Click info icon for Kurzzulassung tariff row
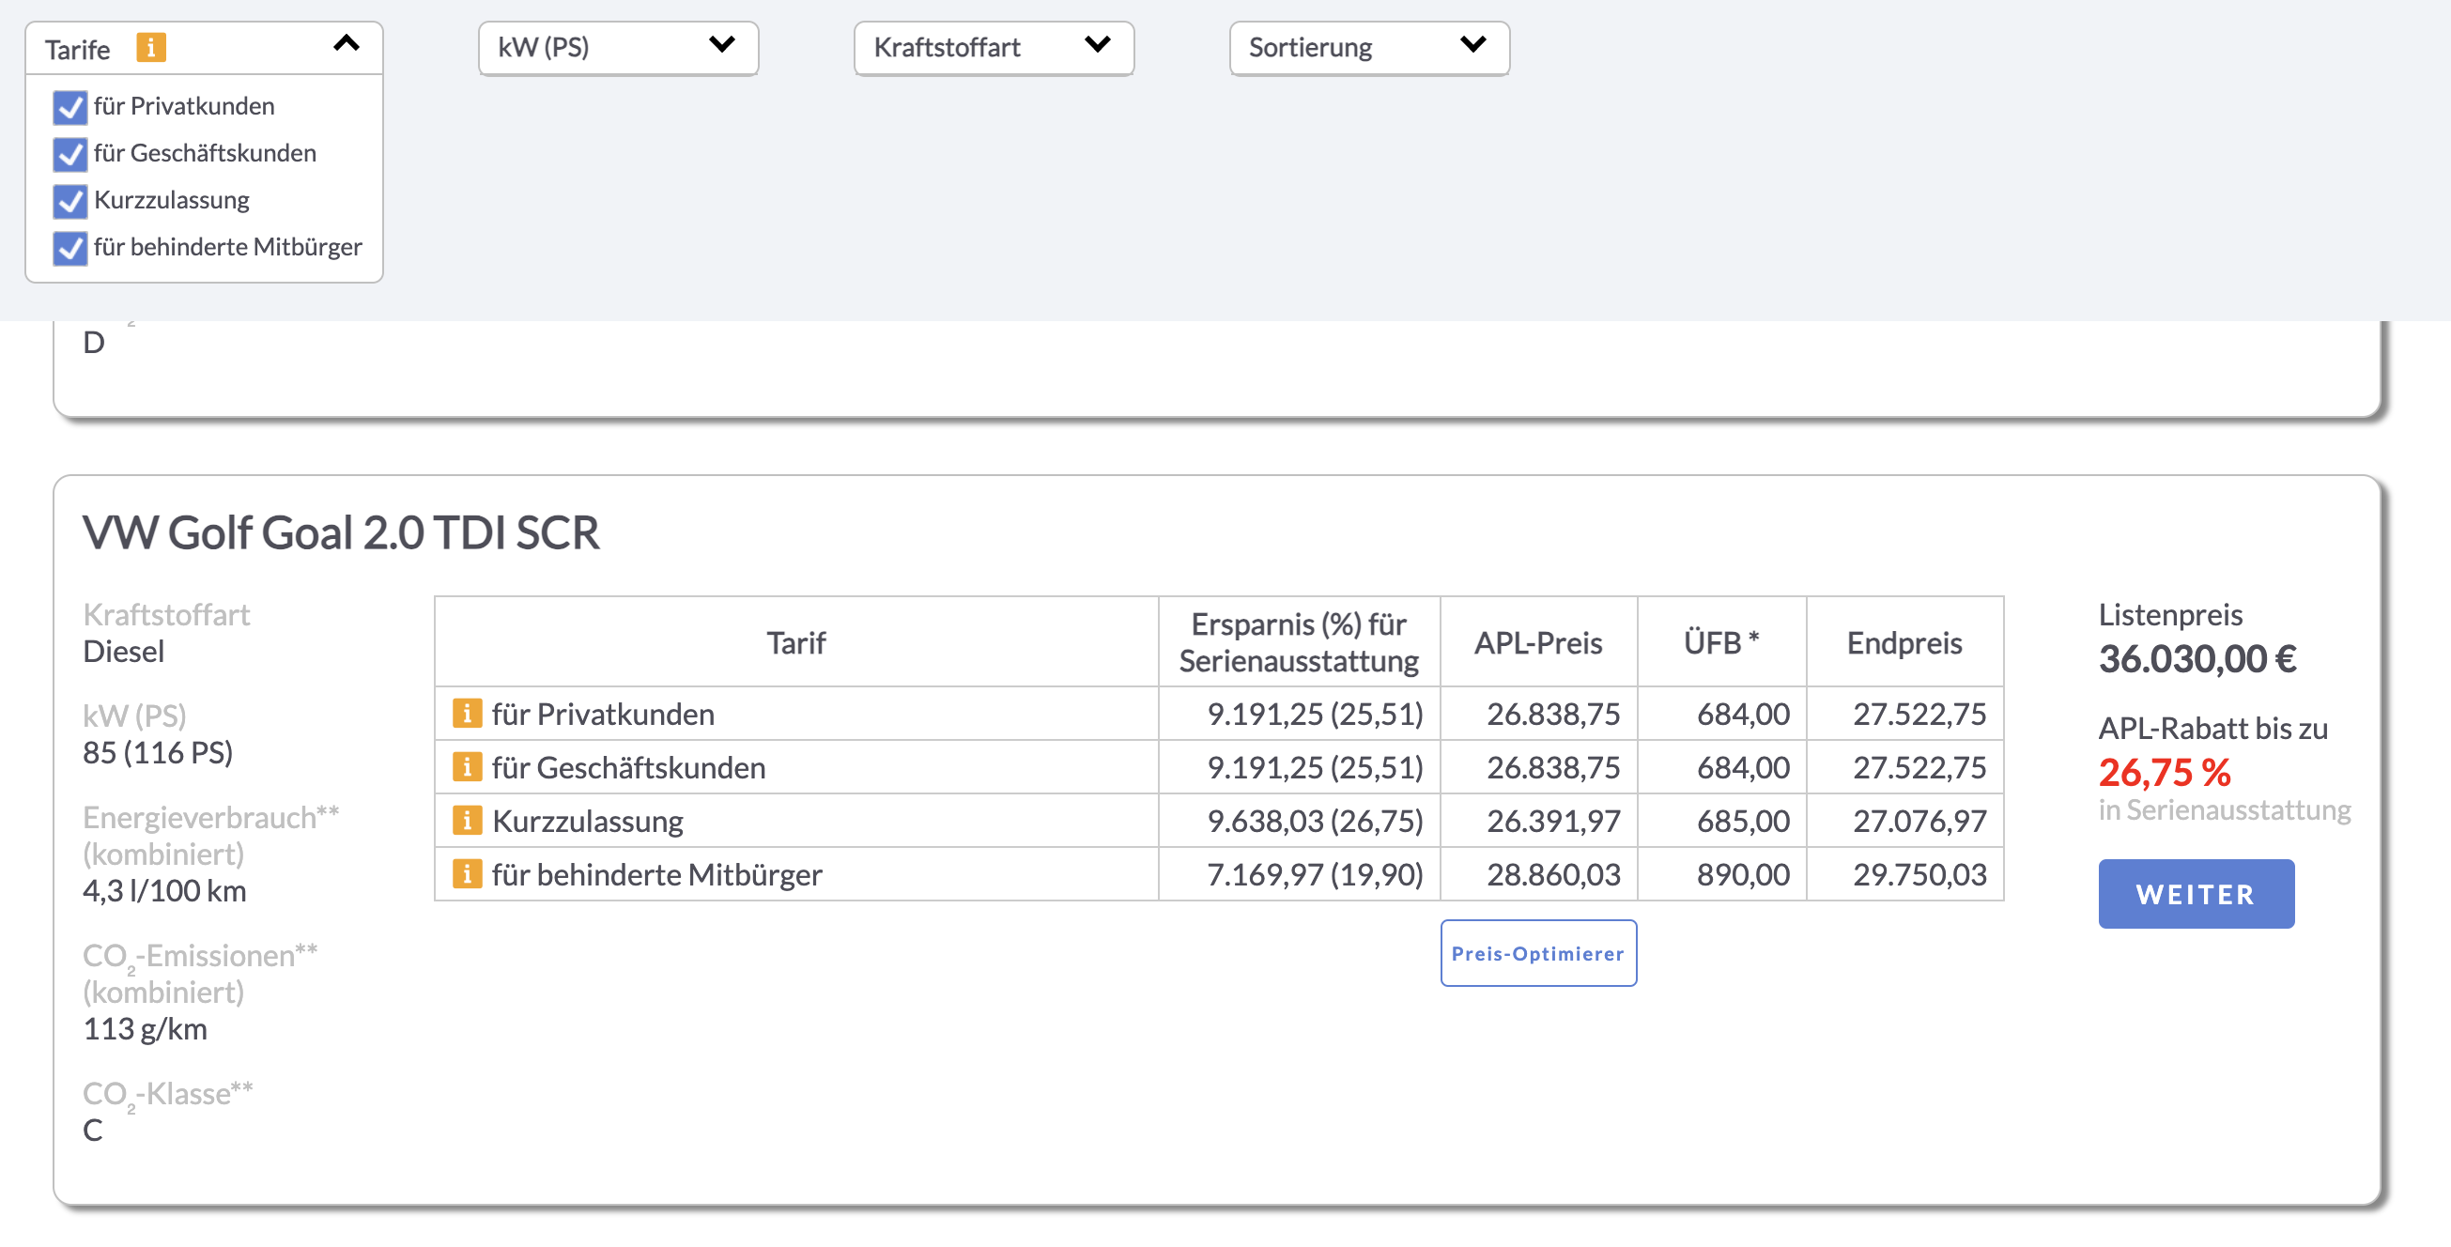Viewport: 2451px width, 1247px height. pos(466,819)
